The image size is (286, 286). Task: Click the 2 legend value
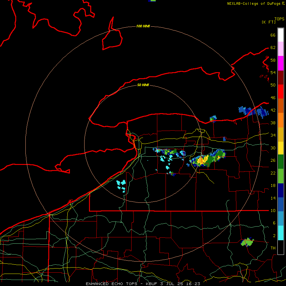point(274,236)
